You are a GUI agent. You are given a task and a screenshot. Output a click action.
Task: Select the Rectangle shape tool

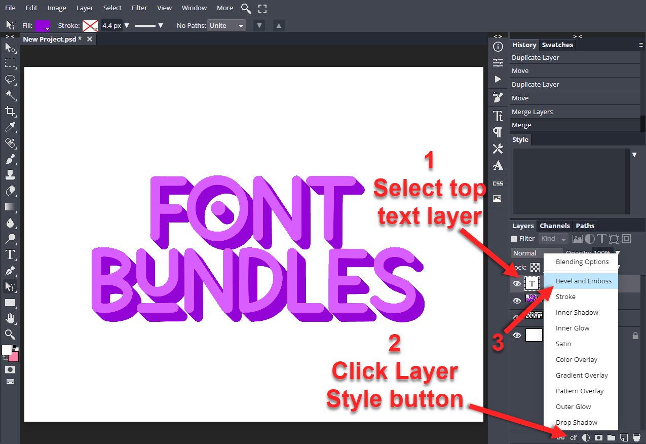tap(10, 303)
